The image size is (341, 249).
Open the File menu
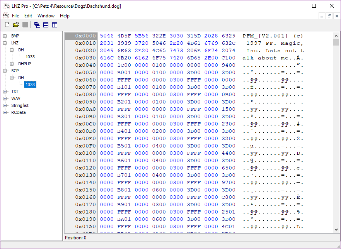15,16
